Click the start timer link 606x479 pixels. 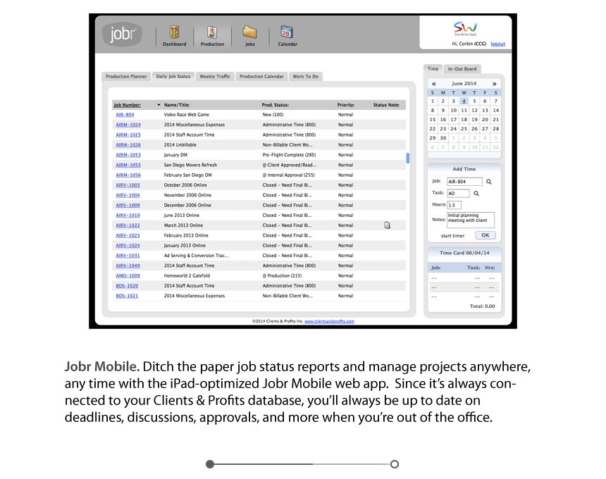[x=452, y=236]
